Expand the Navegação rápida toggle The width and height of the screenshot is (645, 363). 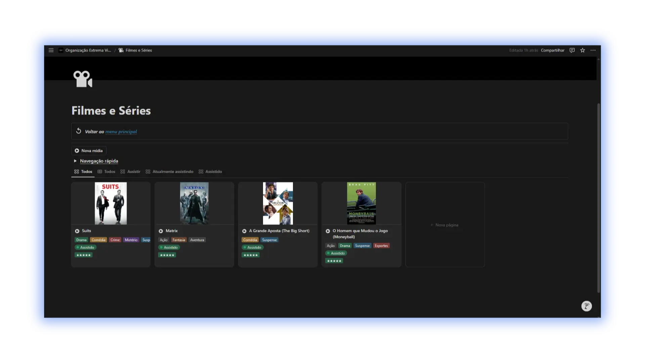point(75,161)
